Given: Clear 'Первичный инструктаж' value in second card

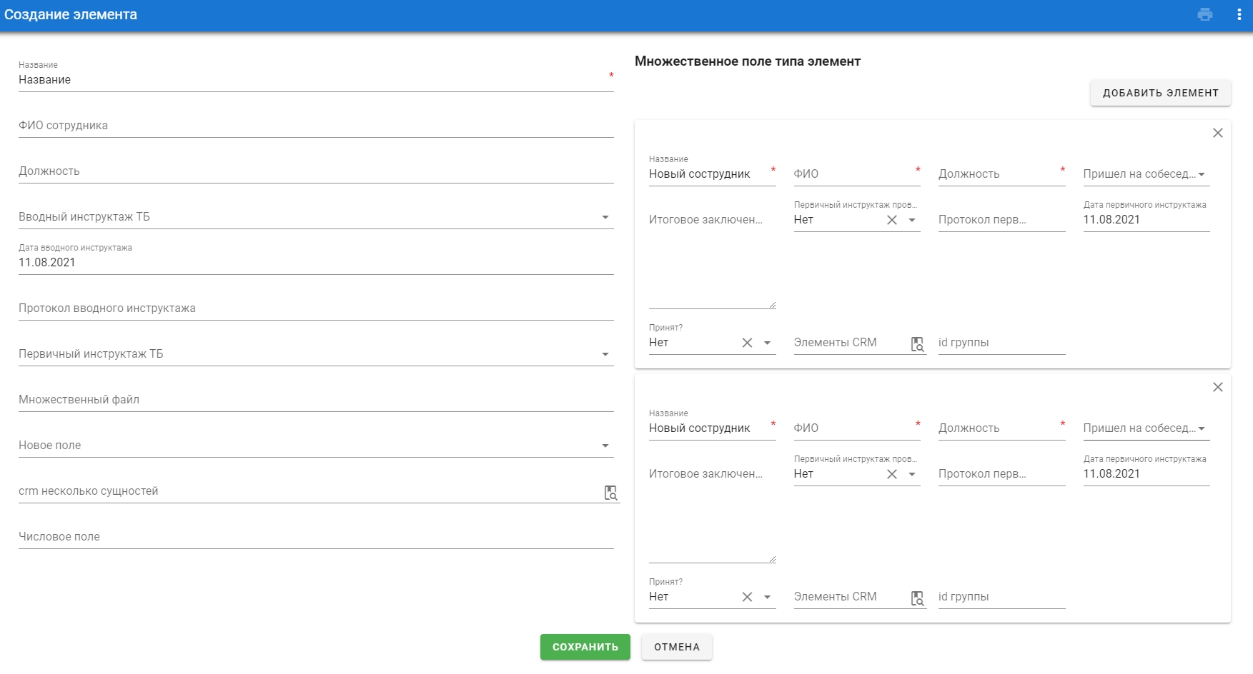Looking at the screenshot, I should (892, 474).
